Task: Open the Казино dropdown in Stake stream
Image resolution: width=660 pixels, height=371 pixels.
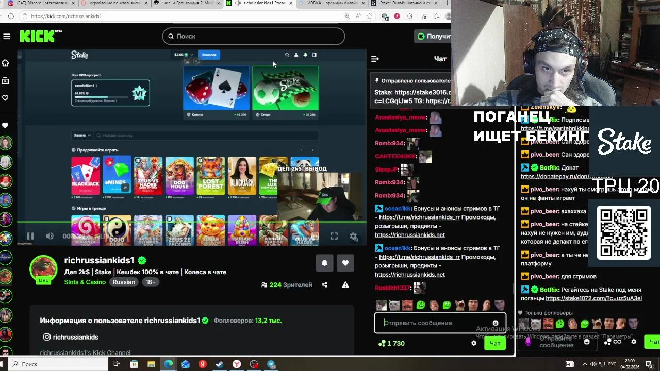Action: 82,136
